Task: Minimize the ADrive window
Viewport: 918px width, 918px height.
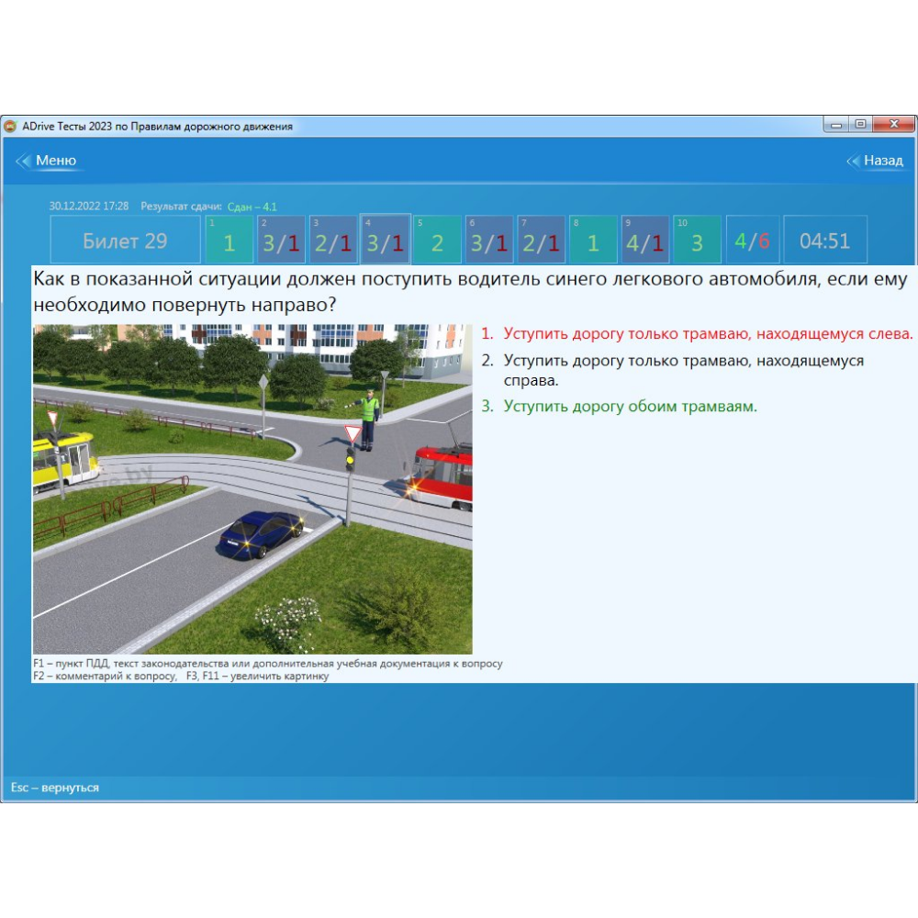Action: click(836, 125)
